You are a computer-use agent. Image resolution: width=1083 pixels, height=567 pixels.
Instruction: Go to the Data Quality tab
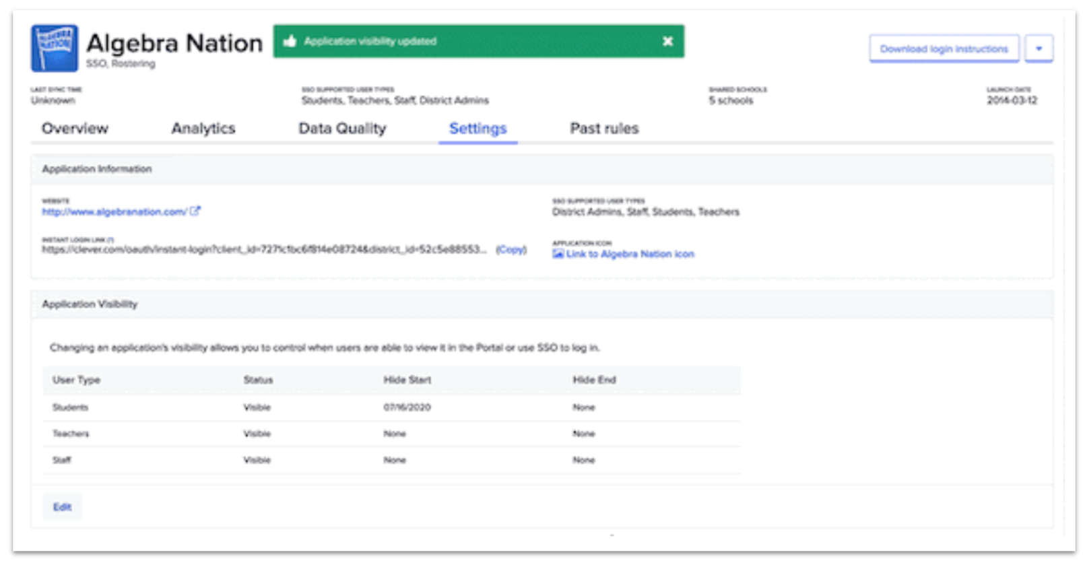342,128
